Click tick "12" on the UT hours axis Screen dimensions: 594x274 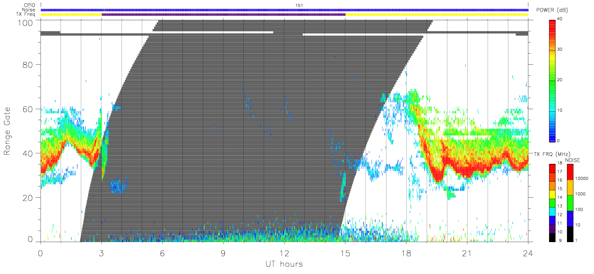click(284, 253)
